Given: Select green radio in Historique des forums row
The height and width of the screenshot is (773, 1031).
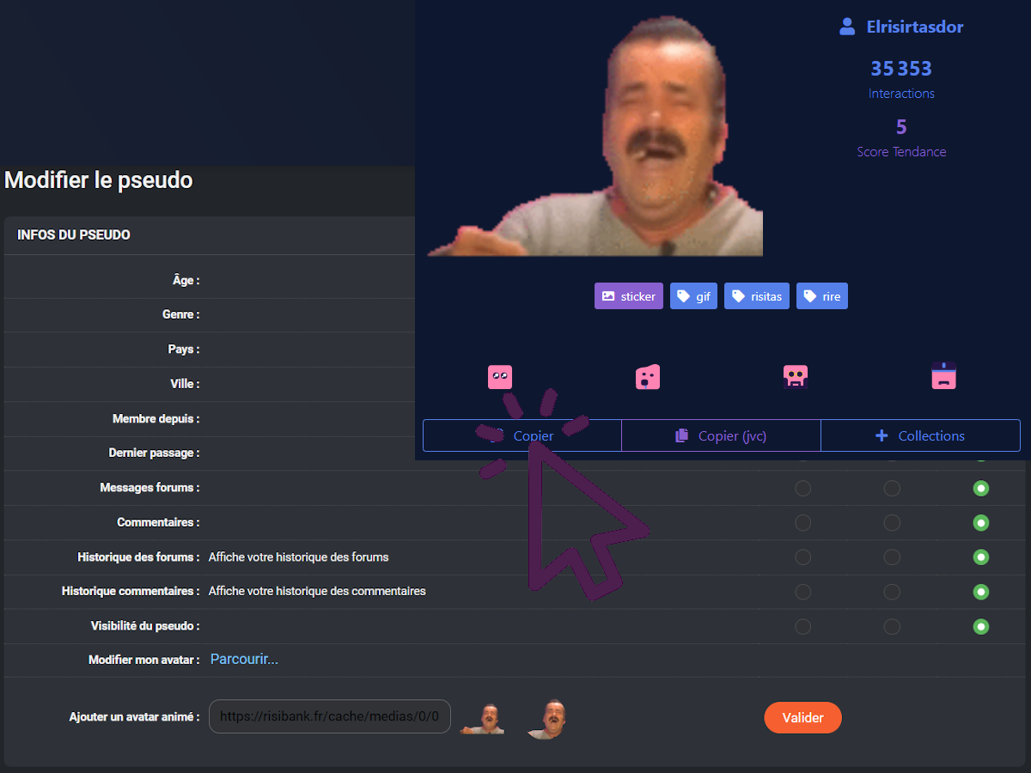Looking at the screenshot, I should coord(981,557).
